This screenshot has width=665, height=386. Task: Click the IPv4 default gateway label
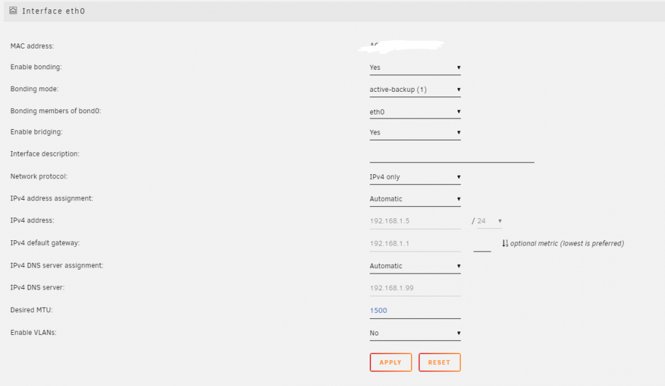45,244
